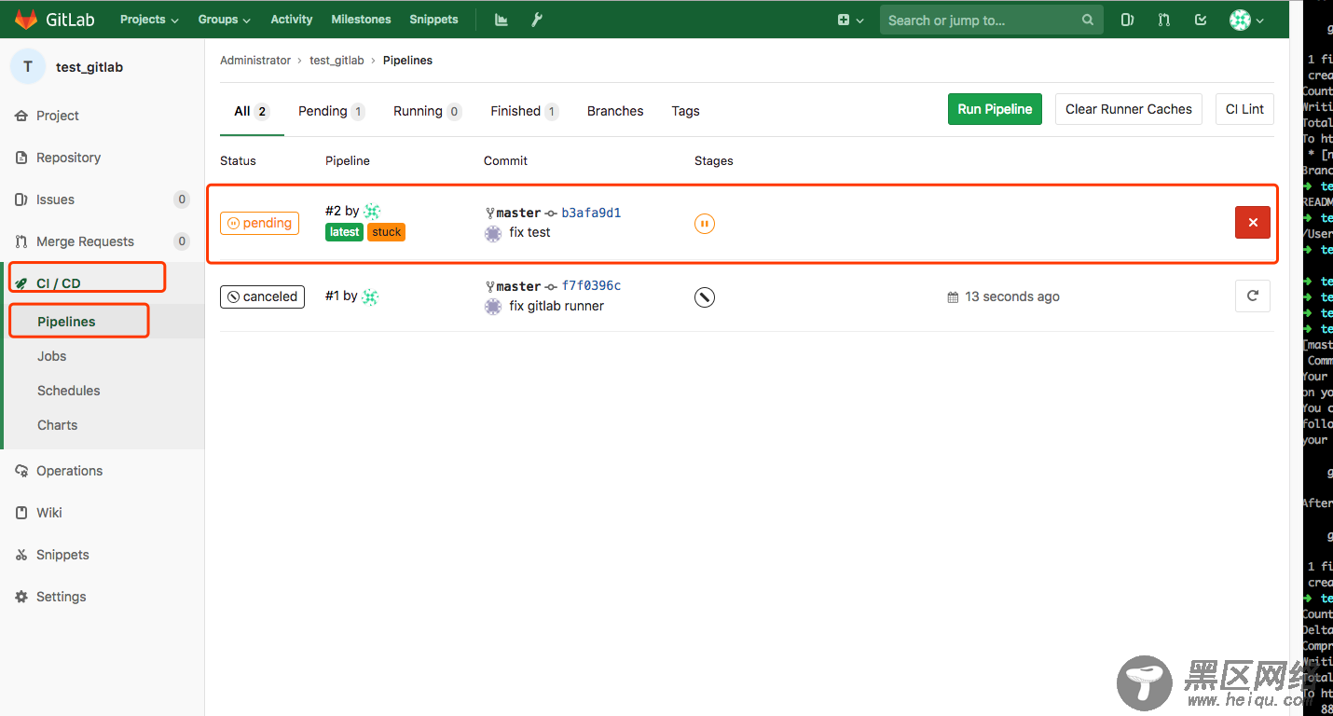Open commit hash f7f0396c
1333x716 pixels.
(591, 286)
